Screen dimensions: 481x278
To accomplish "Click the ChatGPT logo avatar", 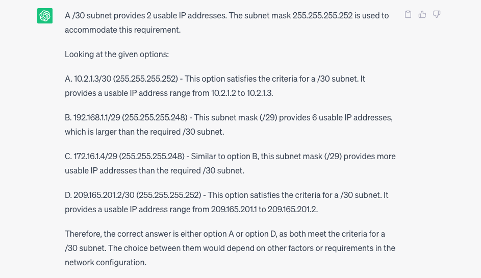I will tap(45, 16).
